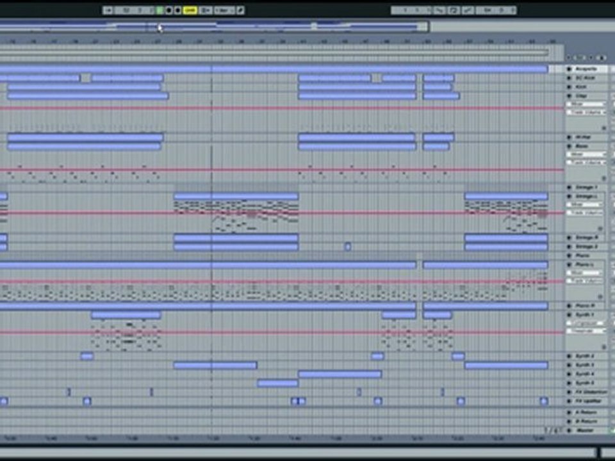Screen dimensions: 615x461
Task: Click the arrangement position field
Action: click(x=135, y=10)
